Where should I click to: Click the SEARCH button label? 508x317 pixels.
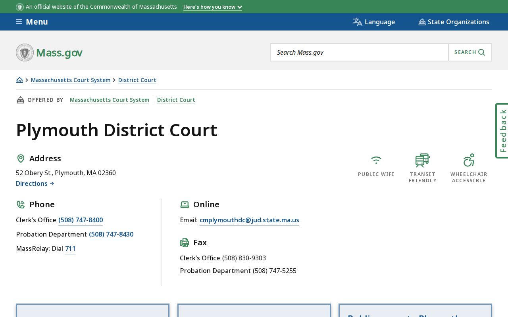[x=465, y=52]
